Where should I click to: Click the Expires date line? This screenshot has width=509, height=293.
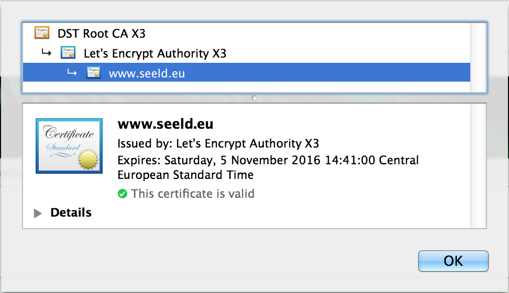[268, 160]
